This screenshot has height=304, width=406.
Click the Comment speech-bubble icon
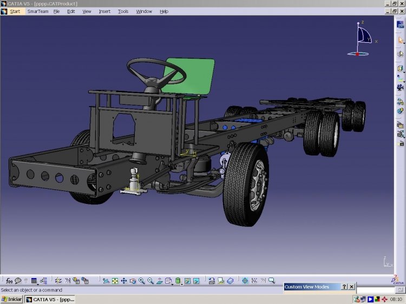point(18,281)
